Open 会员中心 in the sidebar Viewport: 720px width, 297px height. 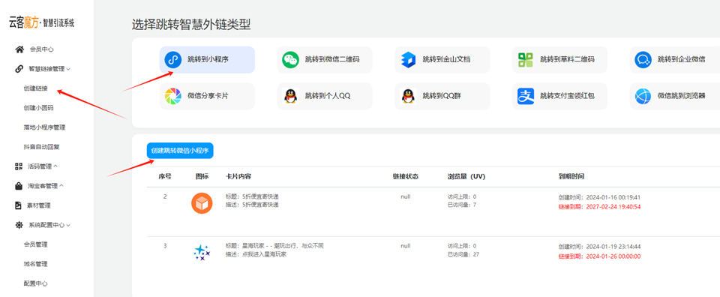(42, 49)
